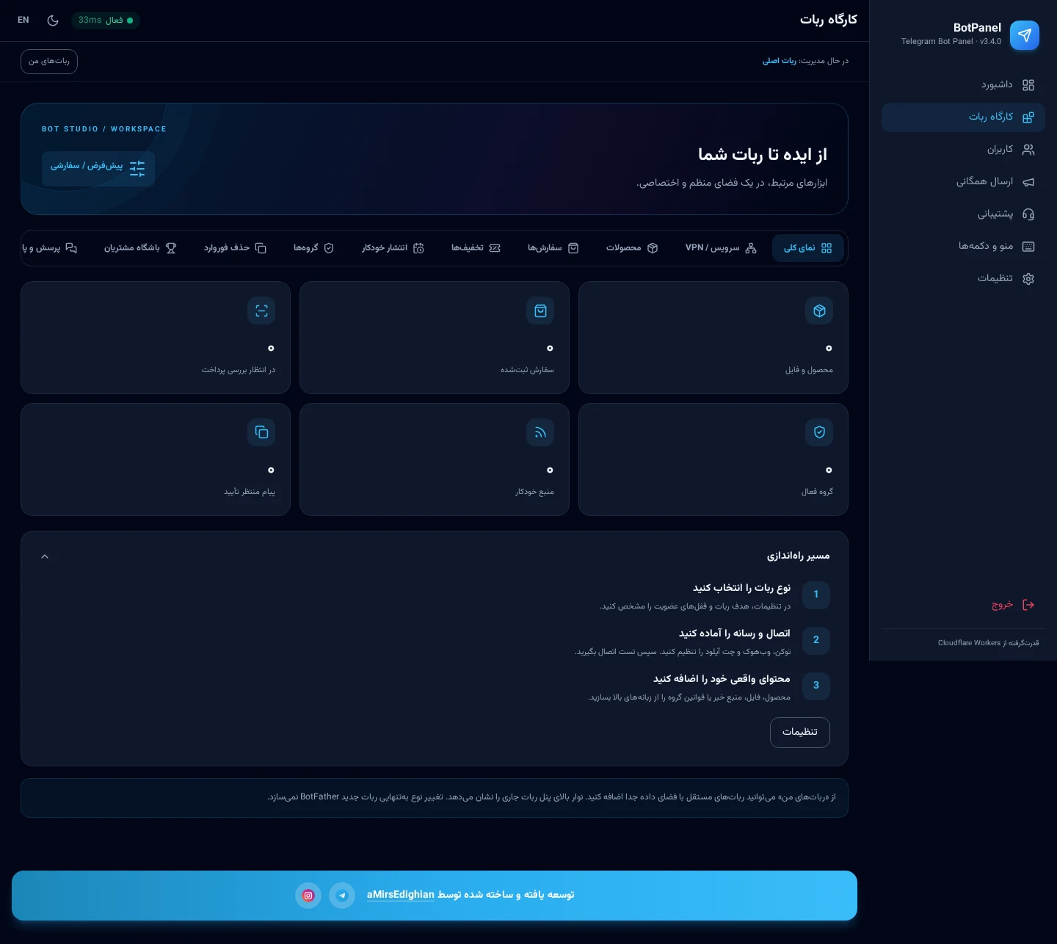Click bag icon on سفارش ثبت‌شده card
Image resolution: width=1057 pixels, height=944 pixels.
540,311
